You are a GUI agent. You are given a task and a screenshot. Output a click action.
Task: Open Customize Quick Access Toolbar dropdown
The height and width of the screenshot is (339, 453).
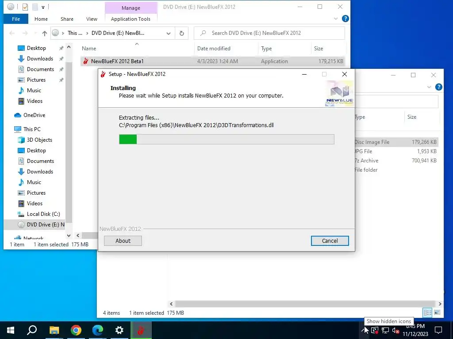43,7
